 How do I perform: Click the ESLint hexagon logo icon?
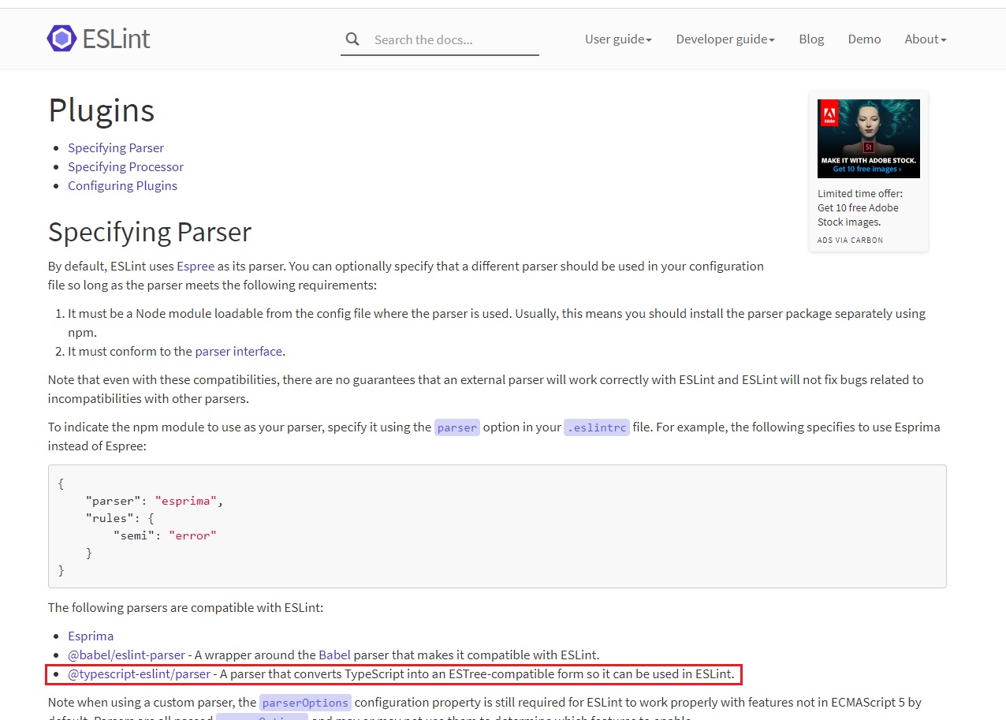61,39
